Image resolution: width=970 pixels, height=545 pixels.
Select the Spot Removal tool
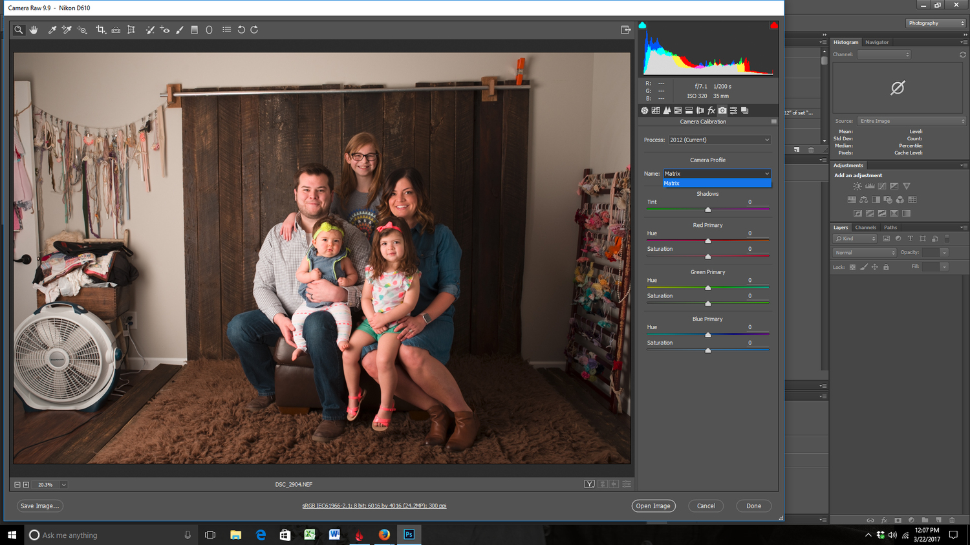tap(150, 30)
